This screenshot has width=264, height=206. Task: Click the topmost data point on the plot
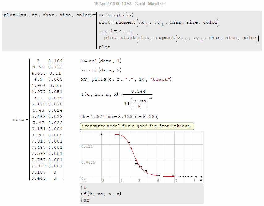tap(101, 134)
